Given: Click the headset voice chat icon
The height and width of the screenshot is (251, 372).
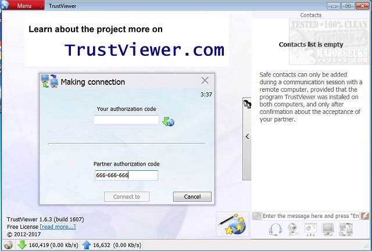Looking at the screenshot, I should (x=276, y=230).
